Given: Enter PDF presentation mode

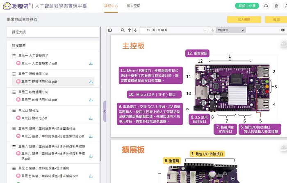Looking at the screenshot, I should pyautogui.click(x=282, y=30).
